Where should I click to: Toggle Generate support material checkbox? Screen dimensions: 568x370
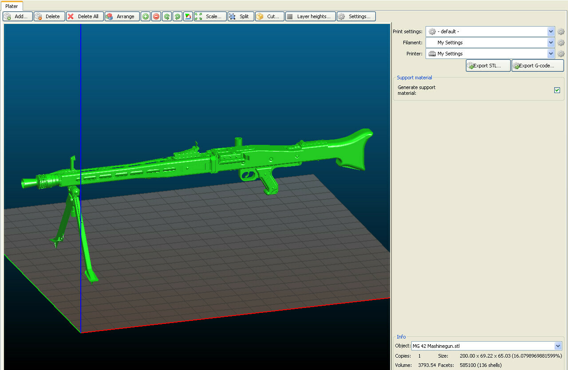557,90
